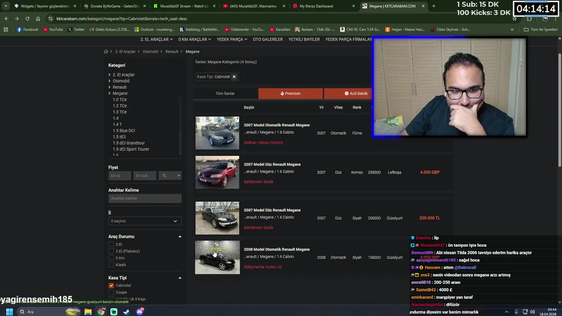Open the browser home page icon
The width and height of the screenshot is (562, 316).
coord(38,18)
